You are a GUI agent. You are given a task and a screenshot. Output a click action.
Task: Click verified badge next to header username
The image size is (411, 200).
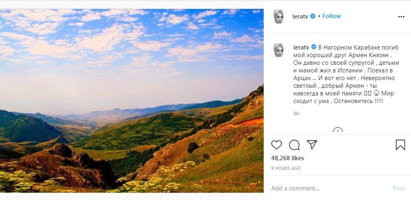click(313, 16)
